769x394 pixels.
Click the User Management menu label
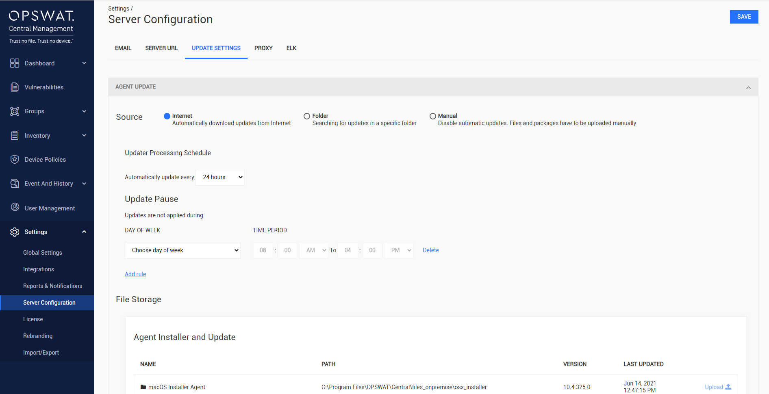(50, 208)
